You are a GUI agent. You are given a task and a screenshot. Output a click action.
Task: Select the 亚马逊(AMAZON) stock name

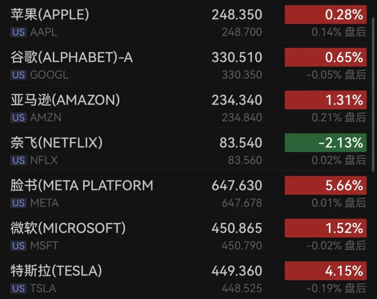click(x=65, y=100)
